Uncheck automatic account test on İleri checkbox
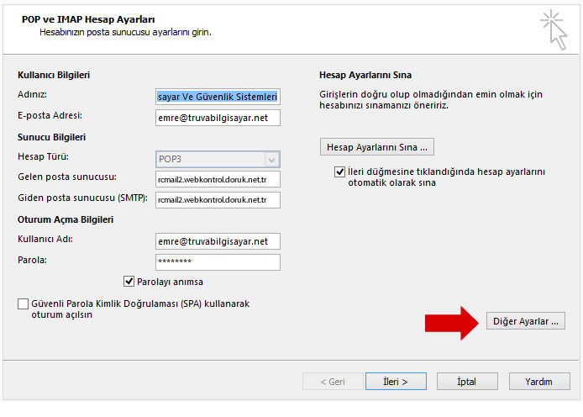The width and height of the screenshot is (583, 417). (339, 172)
